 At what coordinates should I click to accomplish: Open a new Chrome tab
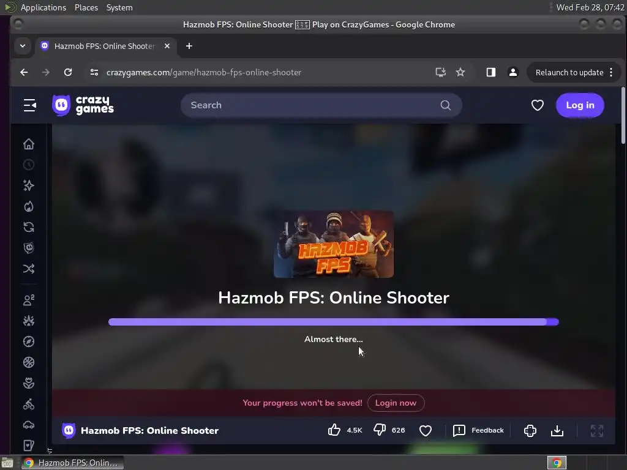pyautogui.click(x=189, y=46)
